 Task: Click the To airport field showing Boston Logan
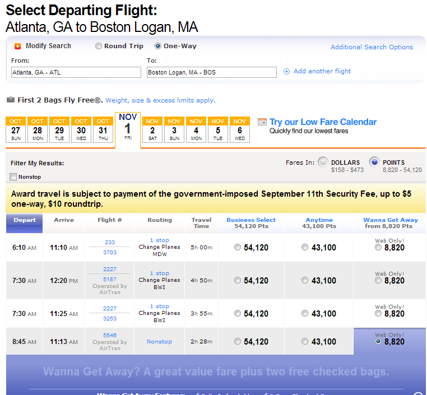point(212,72)
